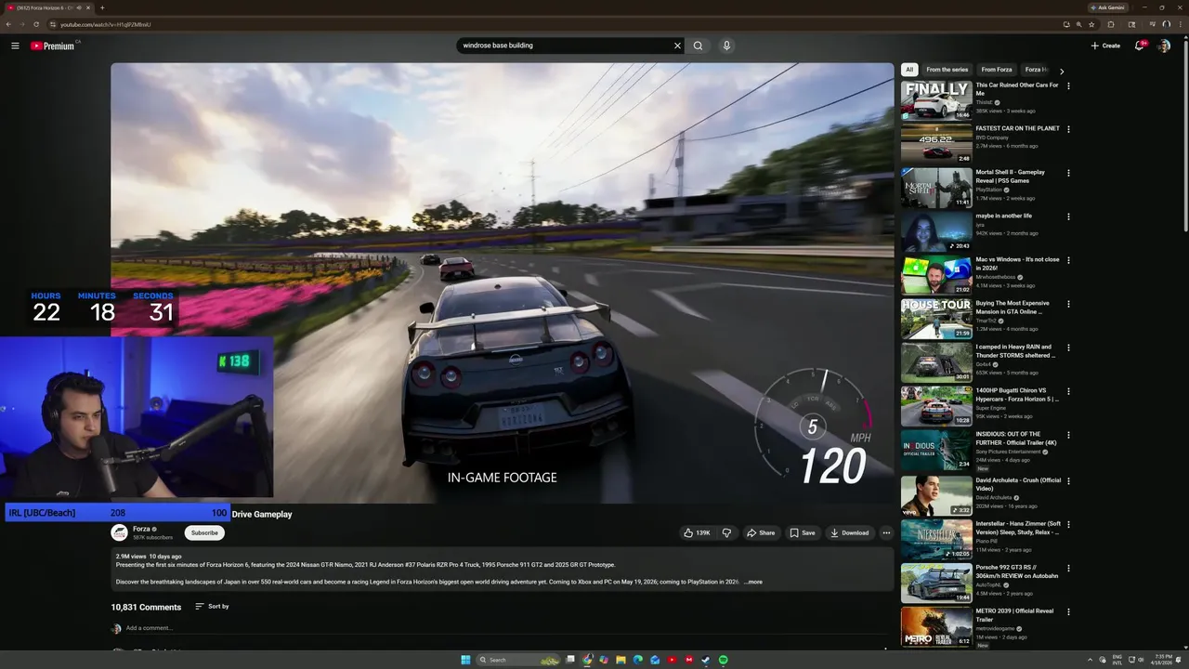1189x669 pixels.
Task: Clear the search box text
Action: [x=677, y=46]
